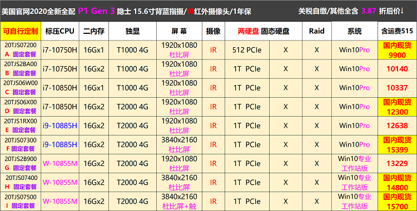Viewport: 417px width, 211px height.
Task: Click the 两硬盘 固态硬盘 column header
Action: tap(264, 31)
